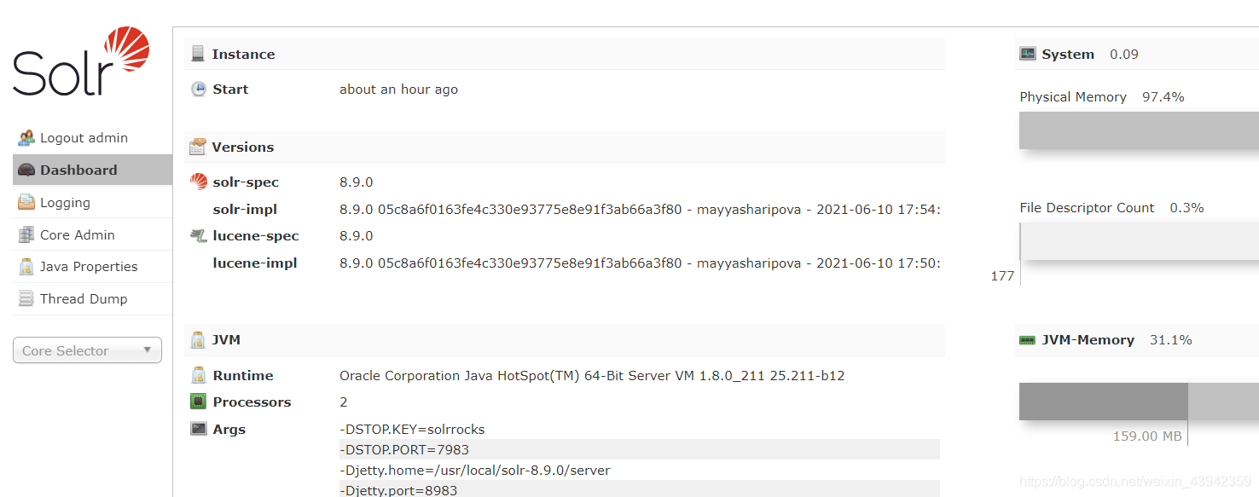Click the Oracle Corporation Java runtime text

592,375
